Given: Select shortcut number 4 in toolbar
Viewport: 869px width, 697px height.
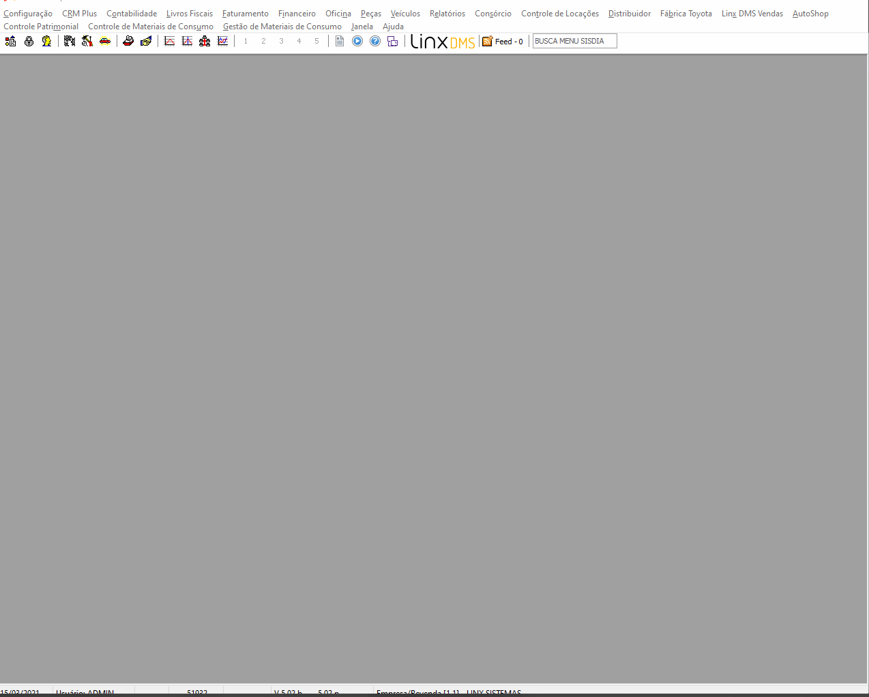Looking at the screenshot, I should pos(299,42).
